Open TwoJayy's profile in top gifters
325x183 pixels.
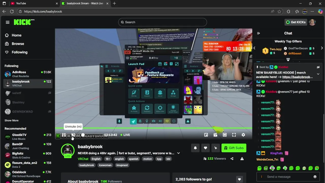(x=275, y=49)
